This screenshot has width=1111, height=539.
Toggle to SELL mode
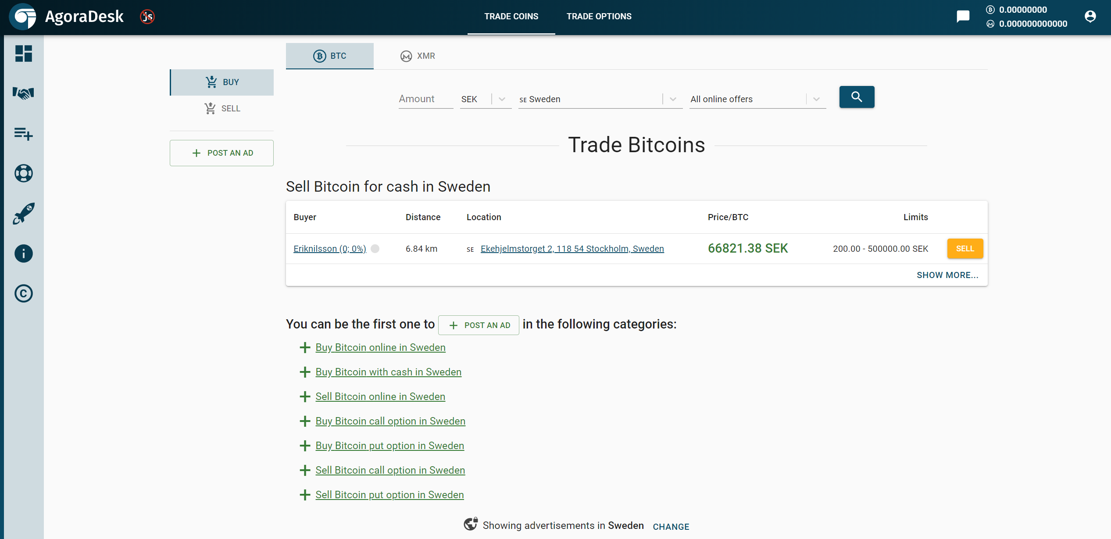click(x=222, y=107)
